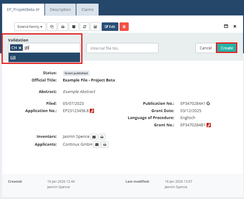Switch to the Description tab
The image size is (244, 199).
(60, 10)
